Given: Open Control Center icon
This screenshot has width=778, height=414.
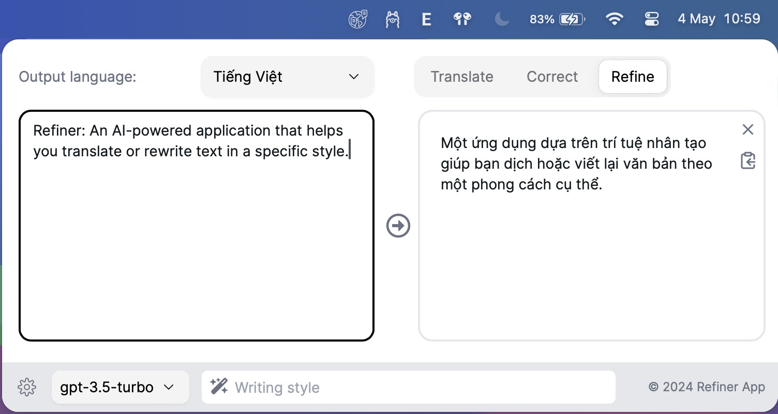Looking at the screenshot, I should [x=652, y=20].
